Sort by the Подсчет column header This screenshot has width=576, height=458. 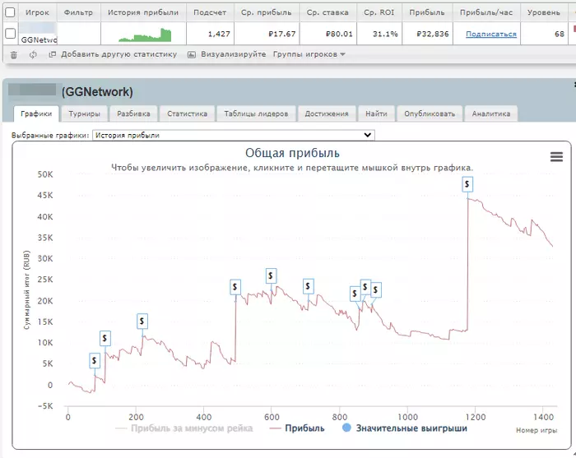210,12
